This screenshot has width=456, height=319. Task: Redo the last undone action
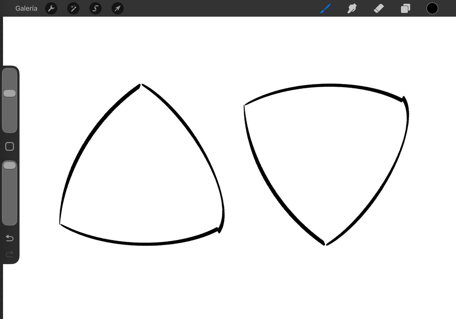[x=10, y=254]
